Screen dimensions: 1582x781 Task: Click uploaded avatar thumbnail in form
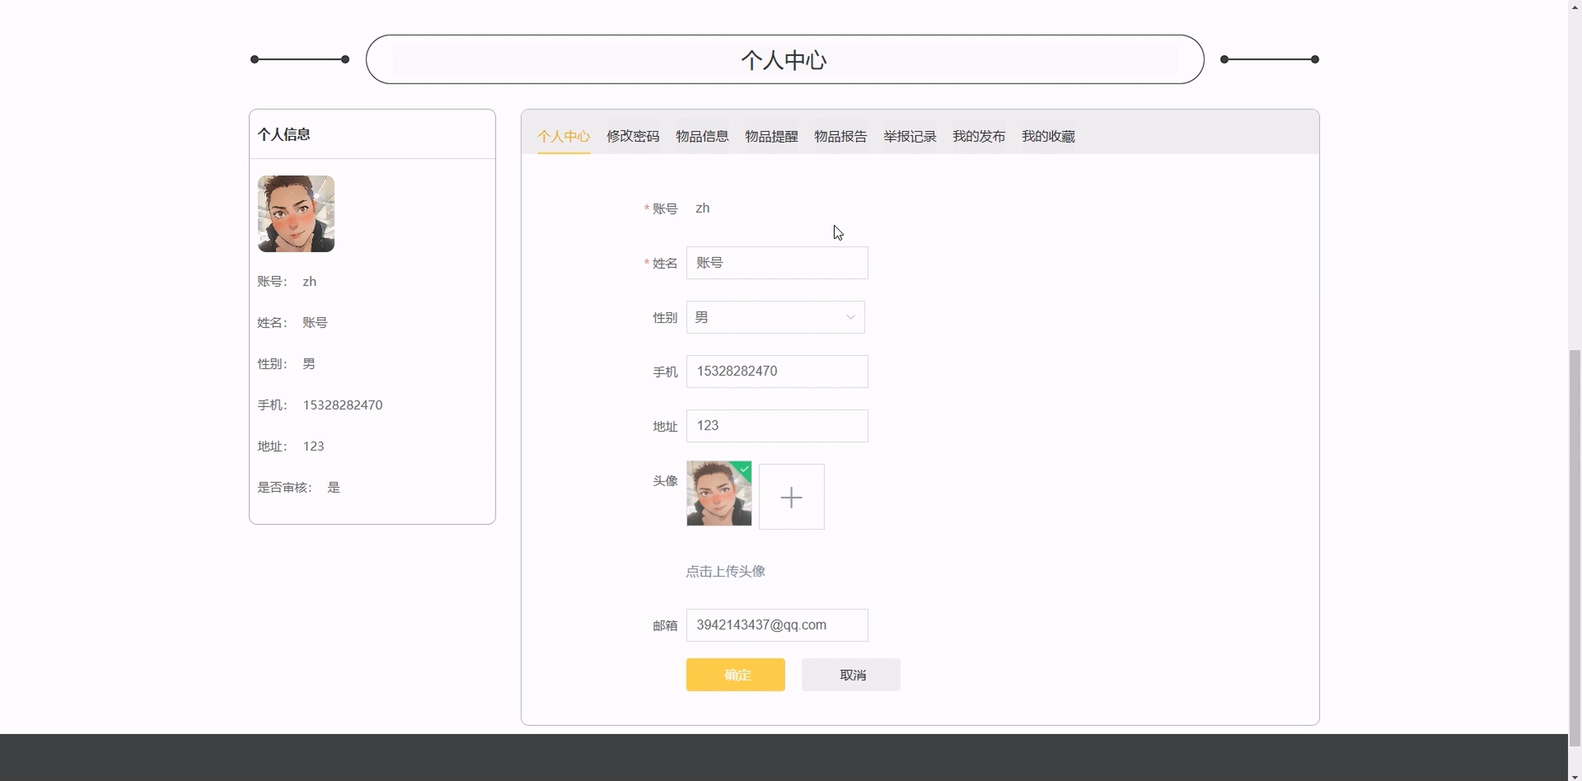click(x=718, y=494)
